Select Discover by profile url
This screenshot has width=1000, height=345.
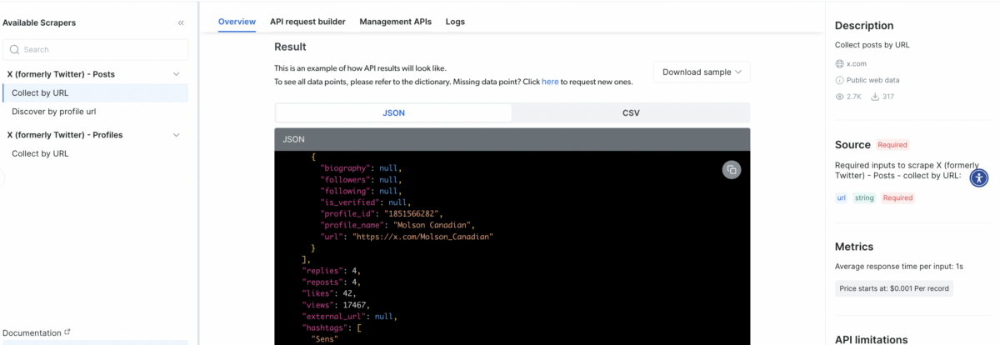[60, 112]
